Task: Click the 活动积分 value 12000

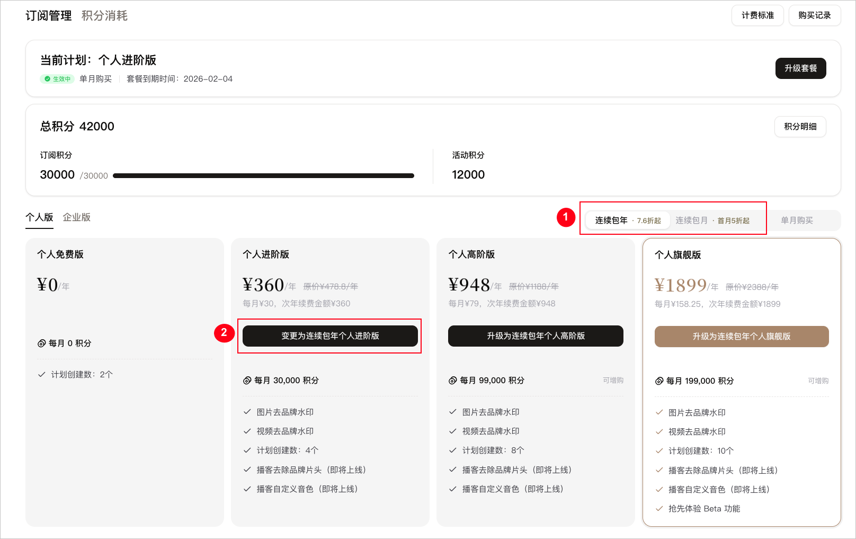Action: coord(468,175)
